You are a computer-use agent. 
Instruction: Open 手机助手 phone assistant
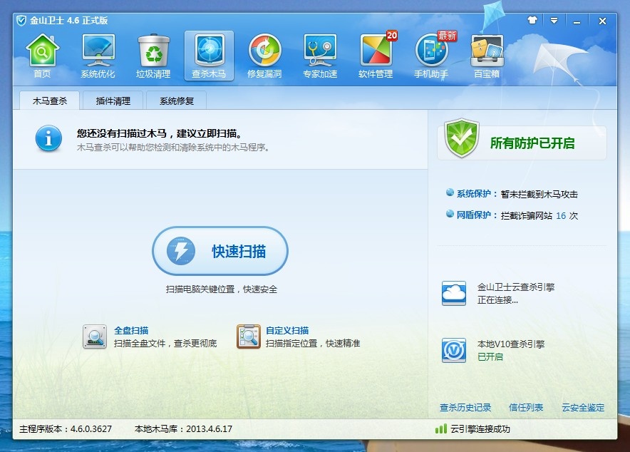(x=431, y=56)
